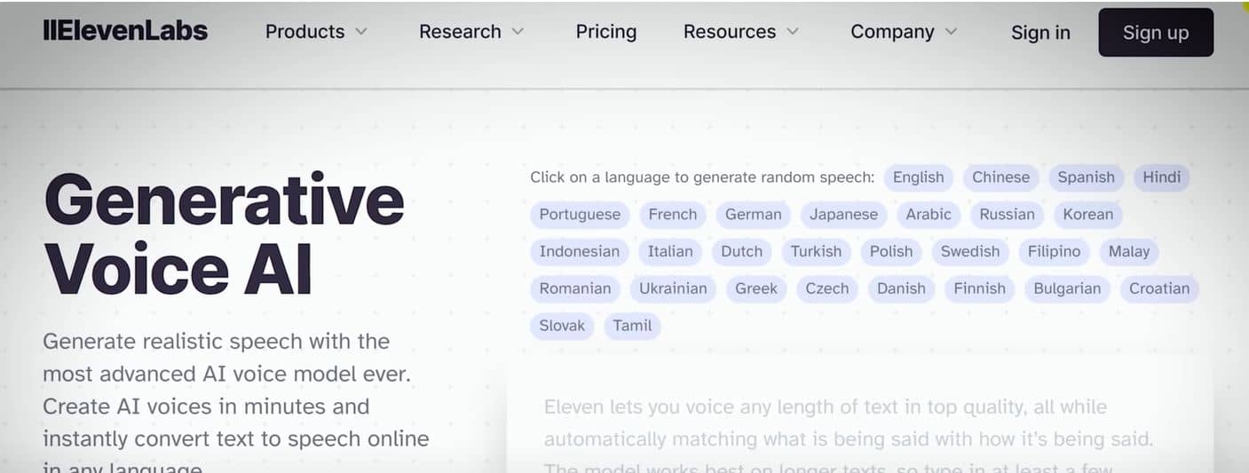This screenshot has width=1249, height=473.
Task: Pick the Spanish language option
Action: (x=1086, y=177)
